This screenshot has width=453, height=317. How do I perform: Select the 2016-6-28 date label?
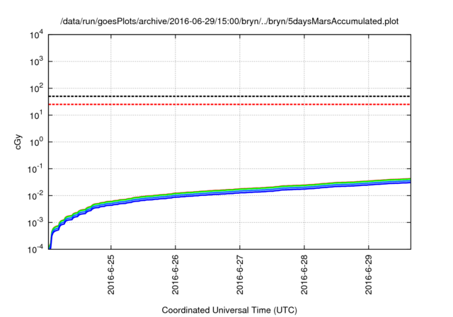point(304,275)
